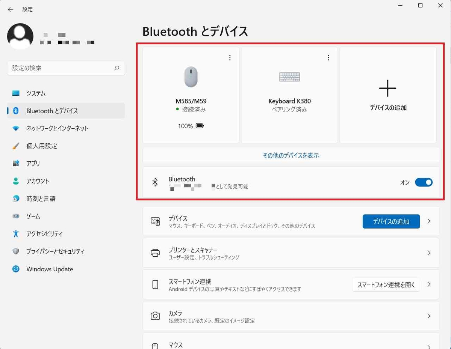The height and width of the screenshot is (349, 451).
Task: Click the システム monitor icon
Action: click(16, 93)
